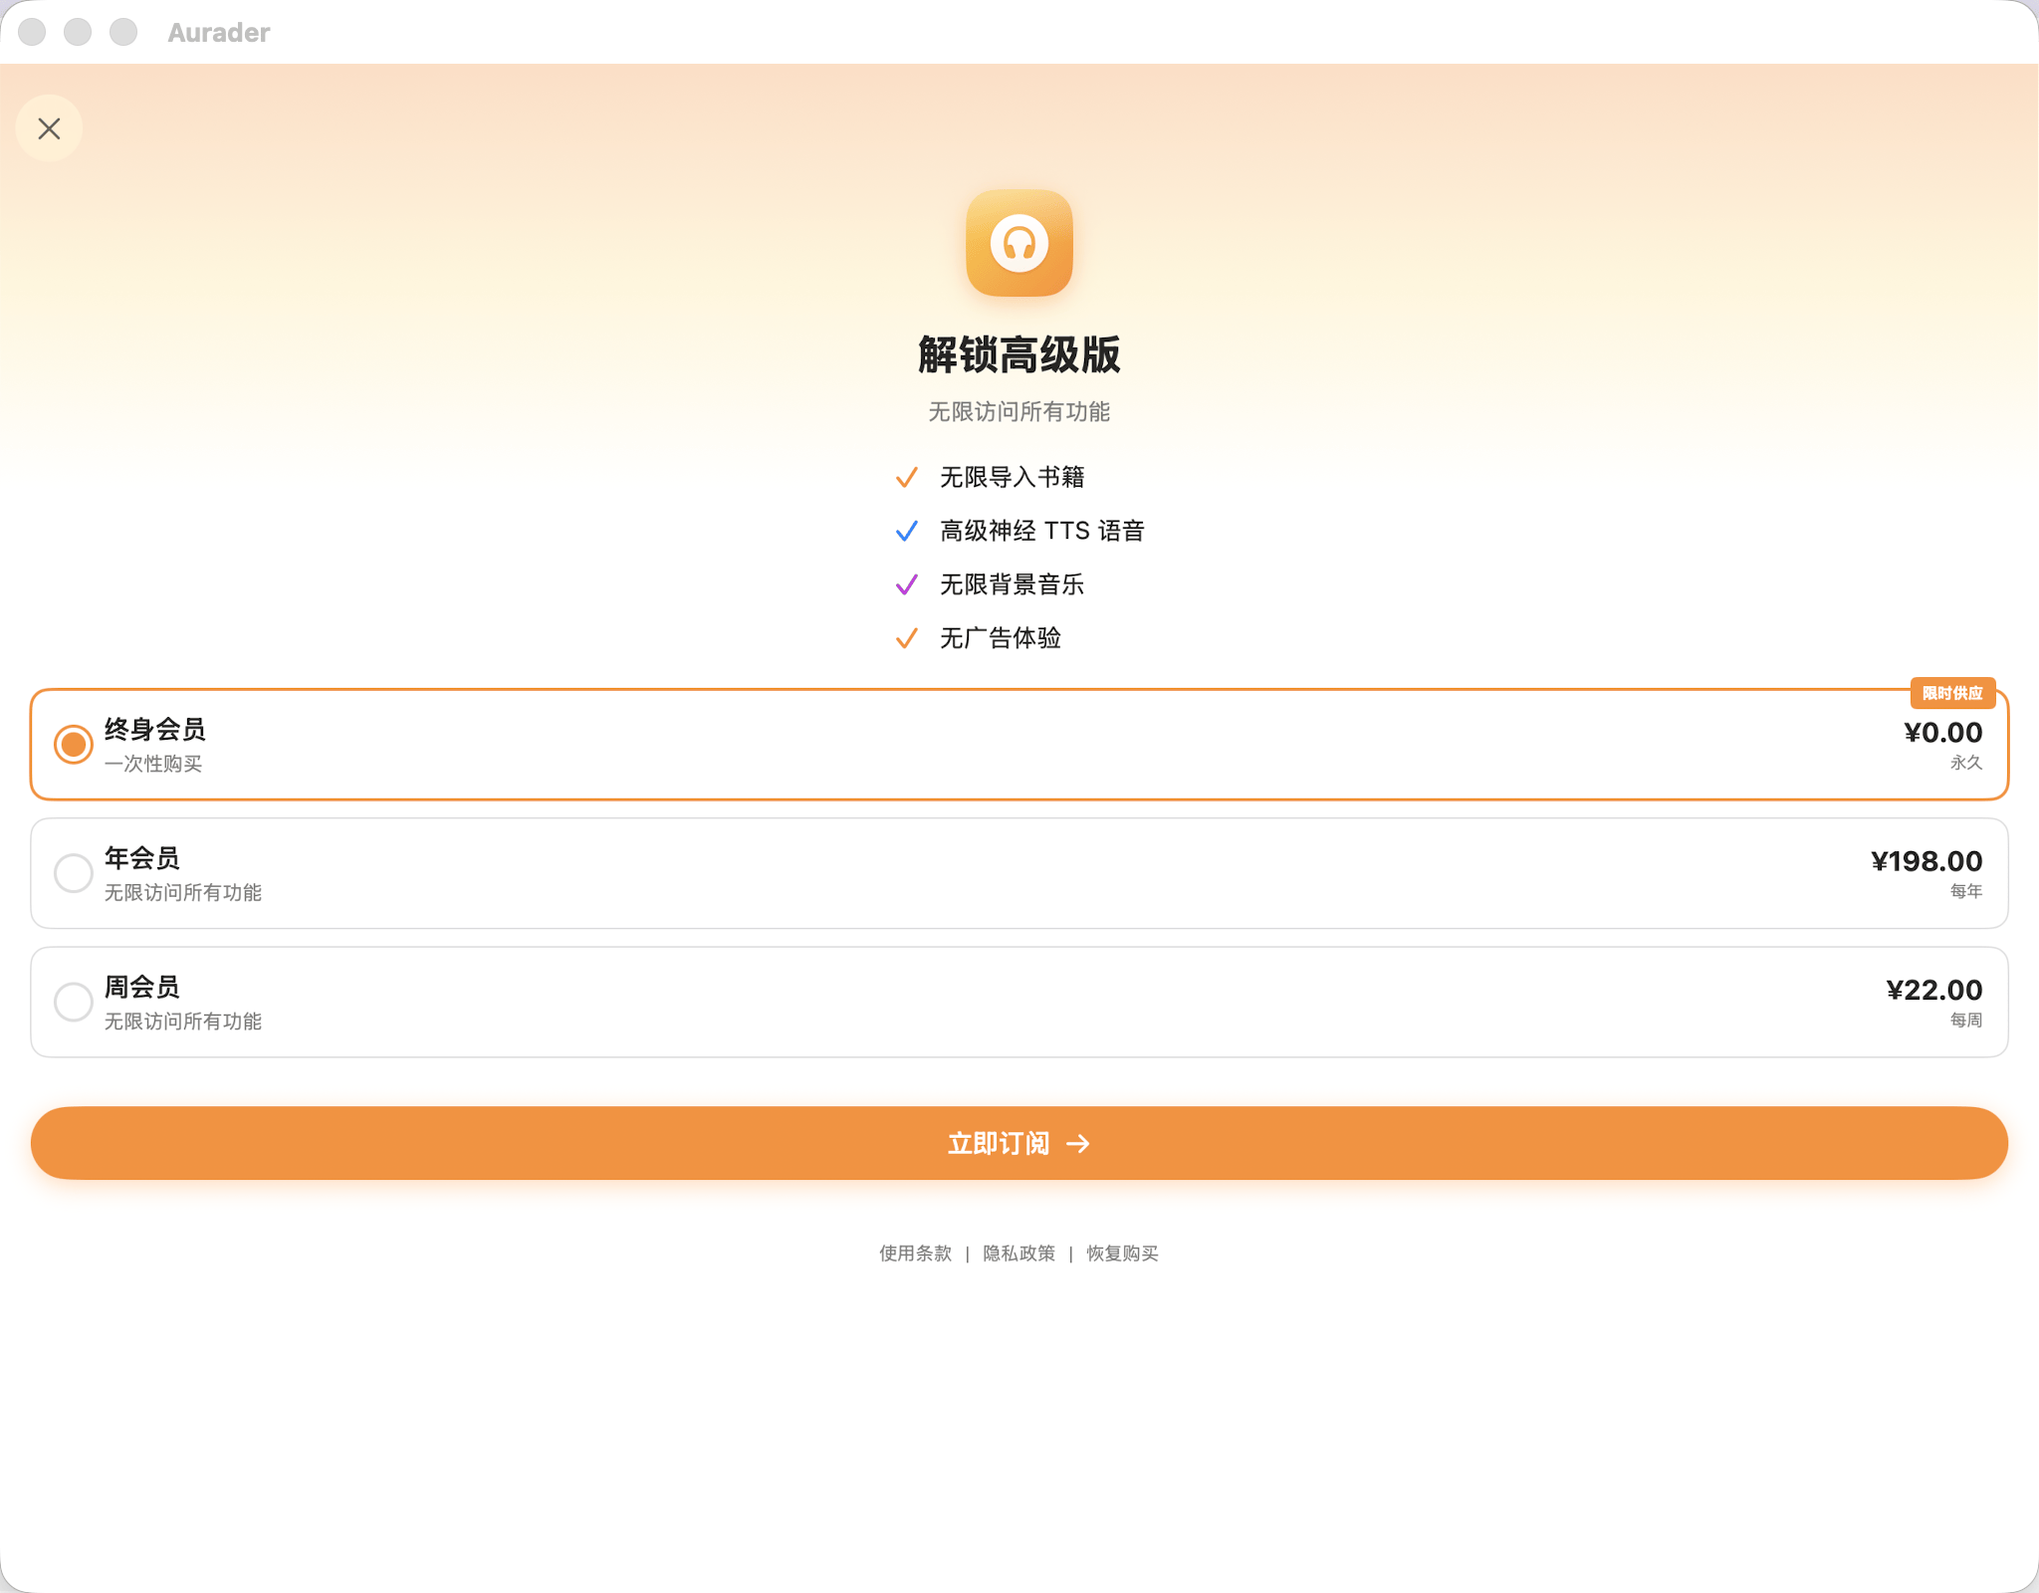Open the 使用条款 link
2039x1593 pixels.
pos(915,1253)
